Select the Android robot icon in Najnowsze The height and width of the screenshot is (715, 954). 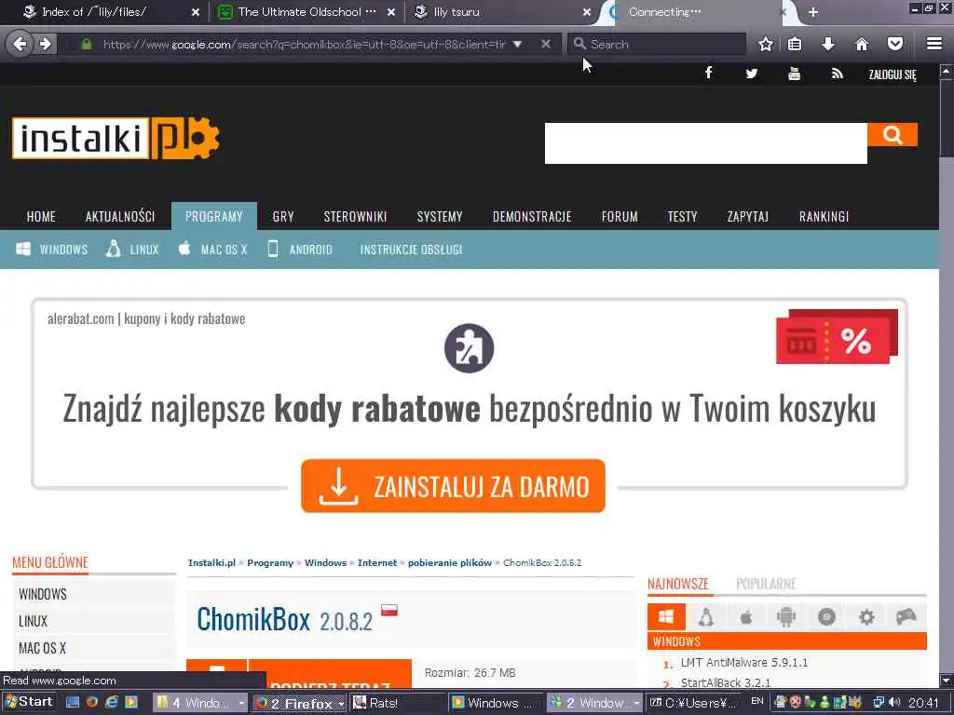pos(786,617)
